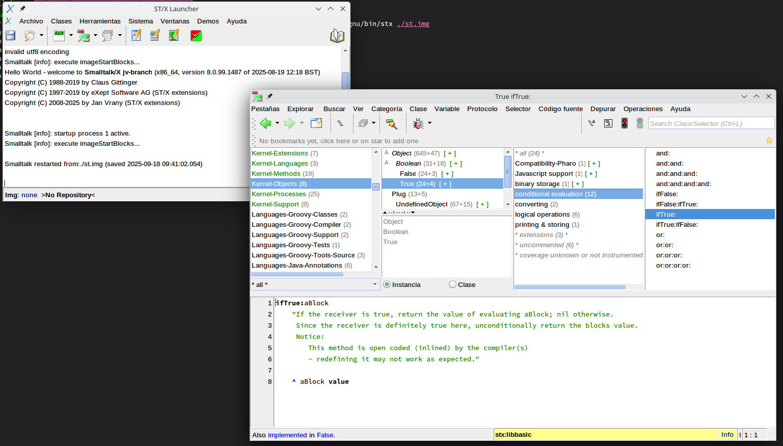Viewport: 783px width, 446px height.
Task: Click the yellow bookmark star icon
Action: tap(769, 141)
